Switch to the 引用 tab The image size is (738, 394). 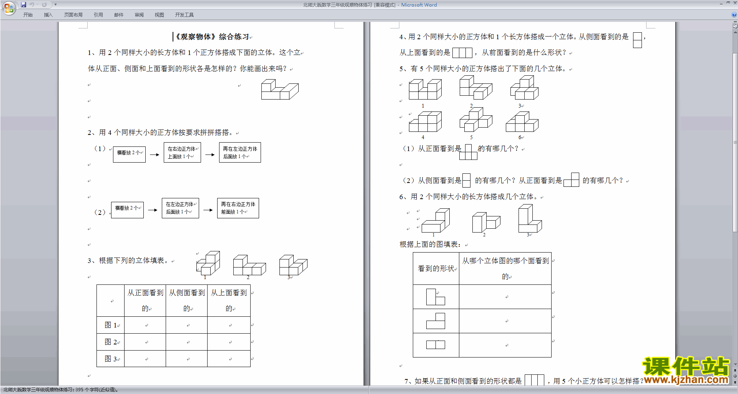point(98,15)
